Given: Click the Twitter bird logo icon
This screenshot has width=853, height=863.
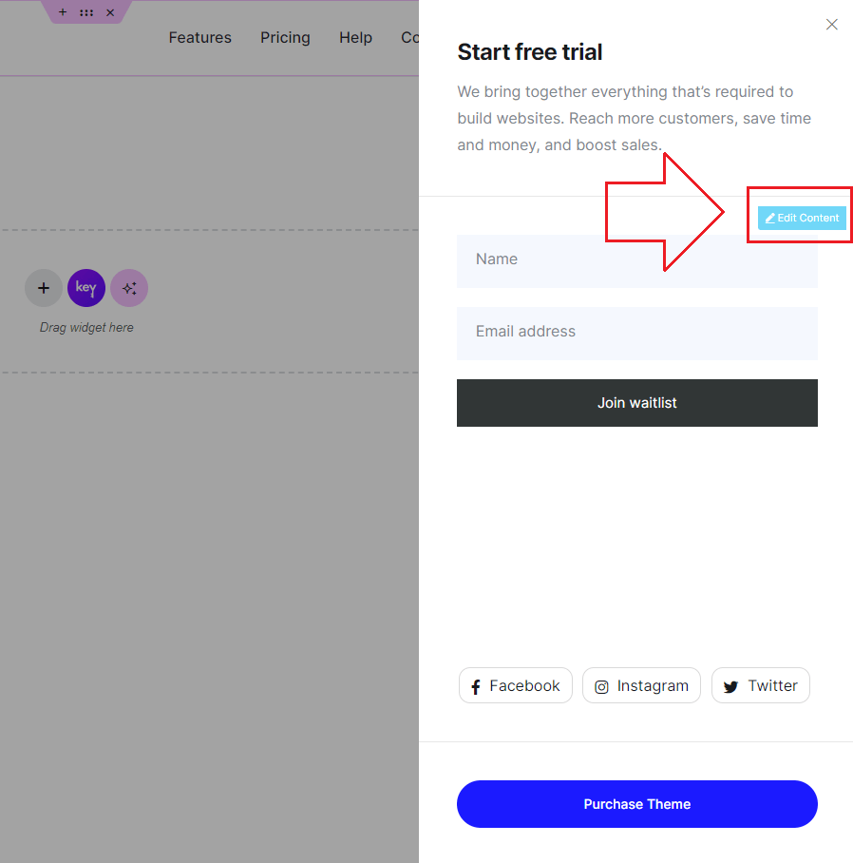Looking at the screenshot, I should point(730,687).
